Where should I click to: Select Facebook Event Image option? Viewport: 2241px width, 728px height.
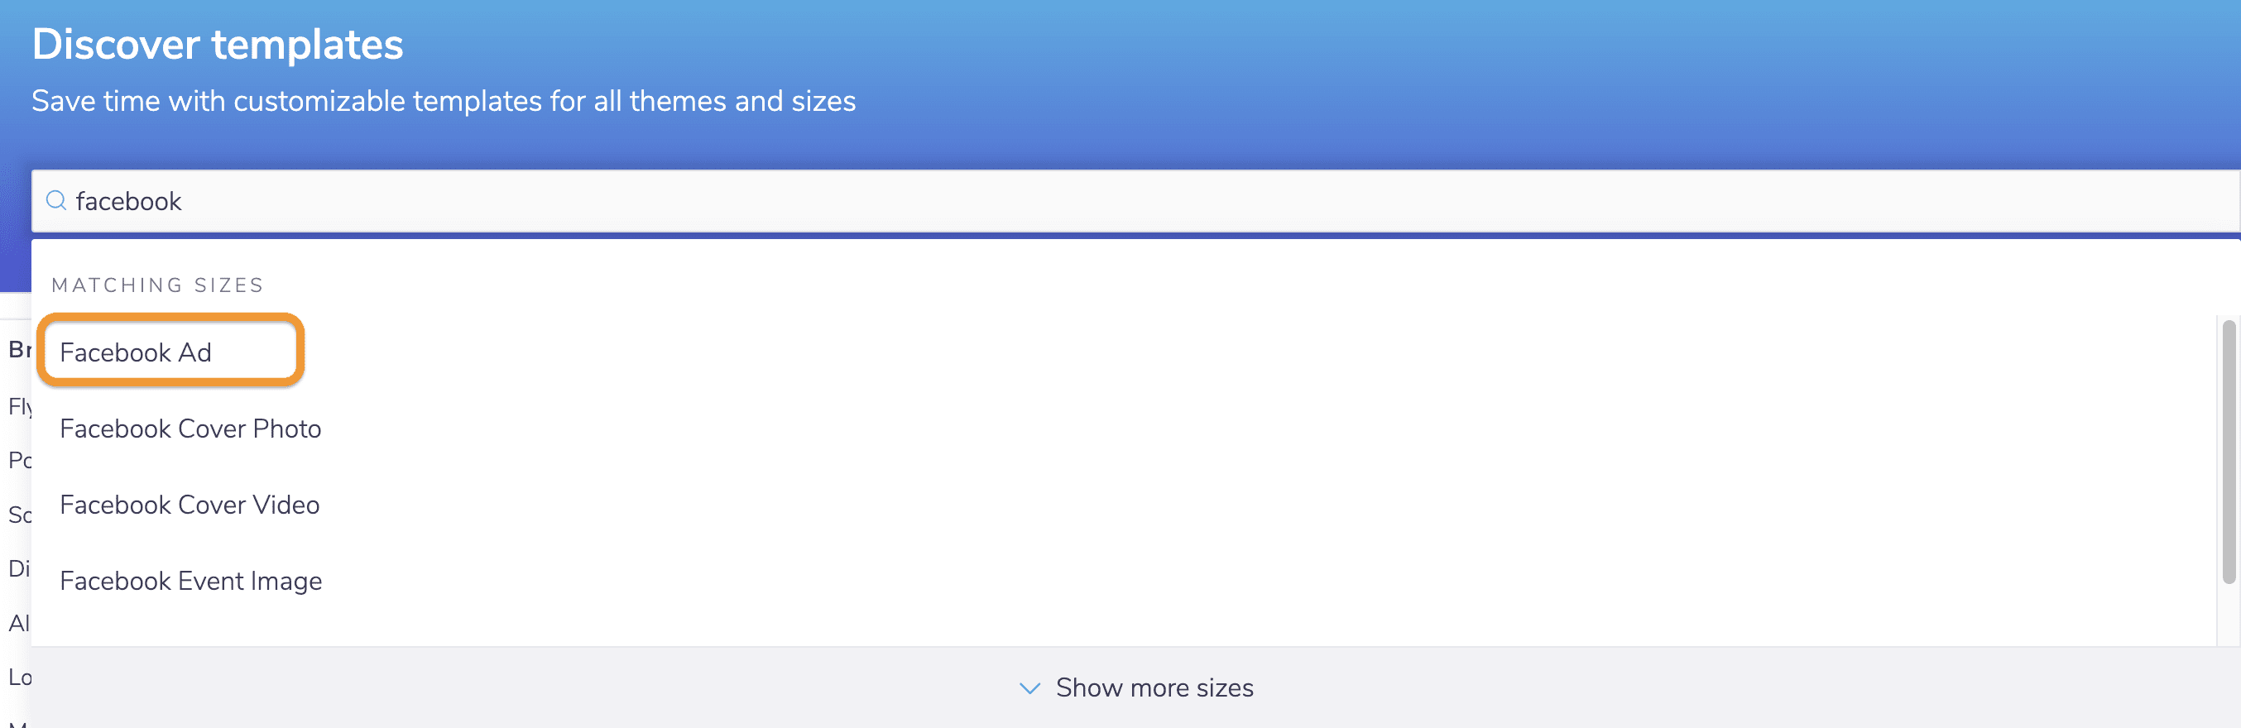190,581
